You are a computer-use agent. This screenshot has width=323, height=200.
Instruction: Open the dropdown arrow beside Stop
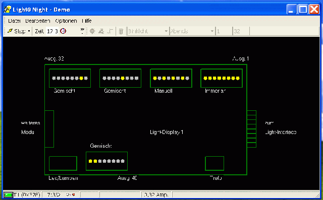[x=29, y=31]
